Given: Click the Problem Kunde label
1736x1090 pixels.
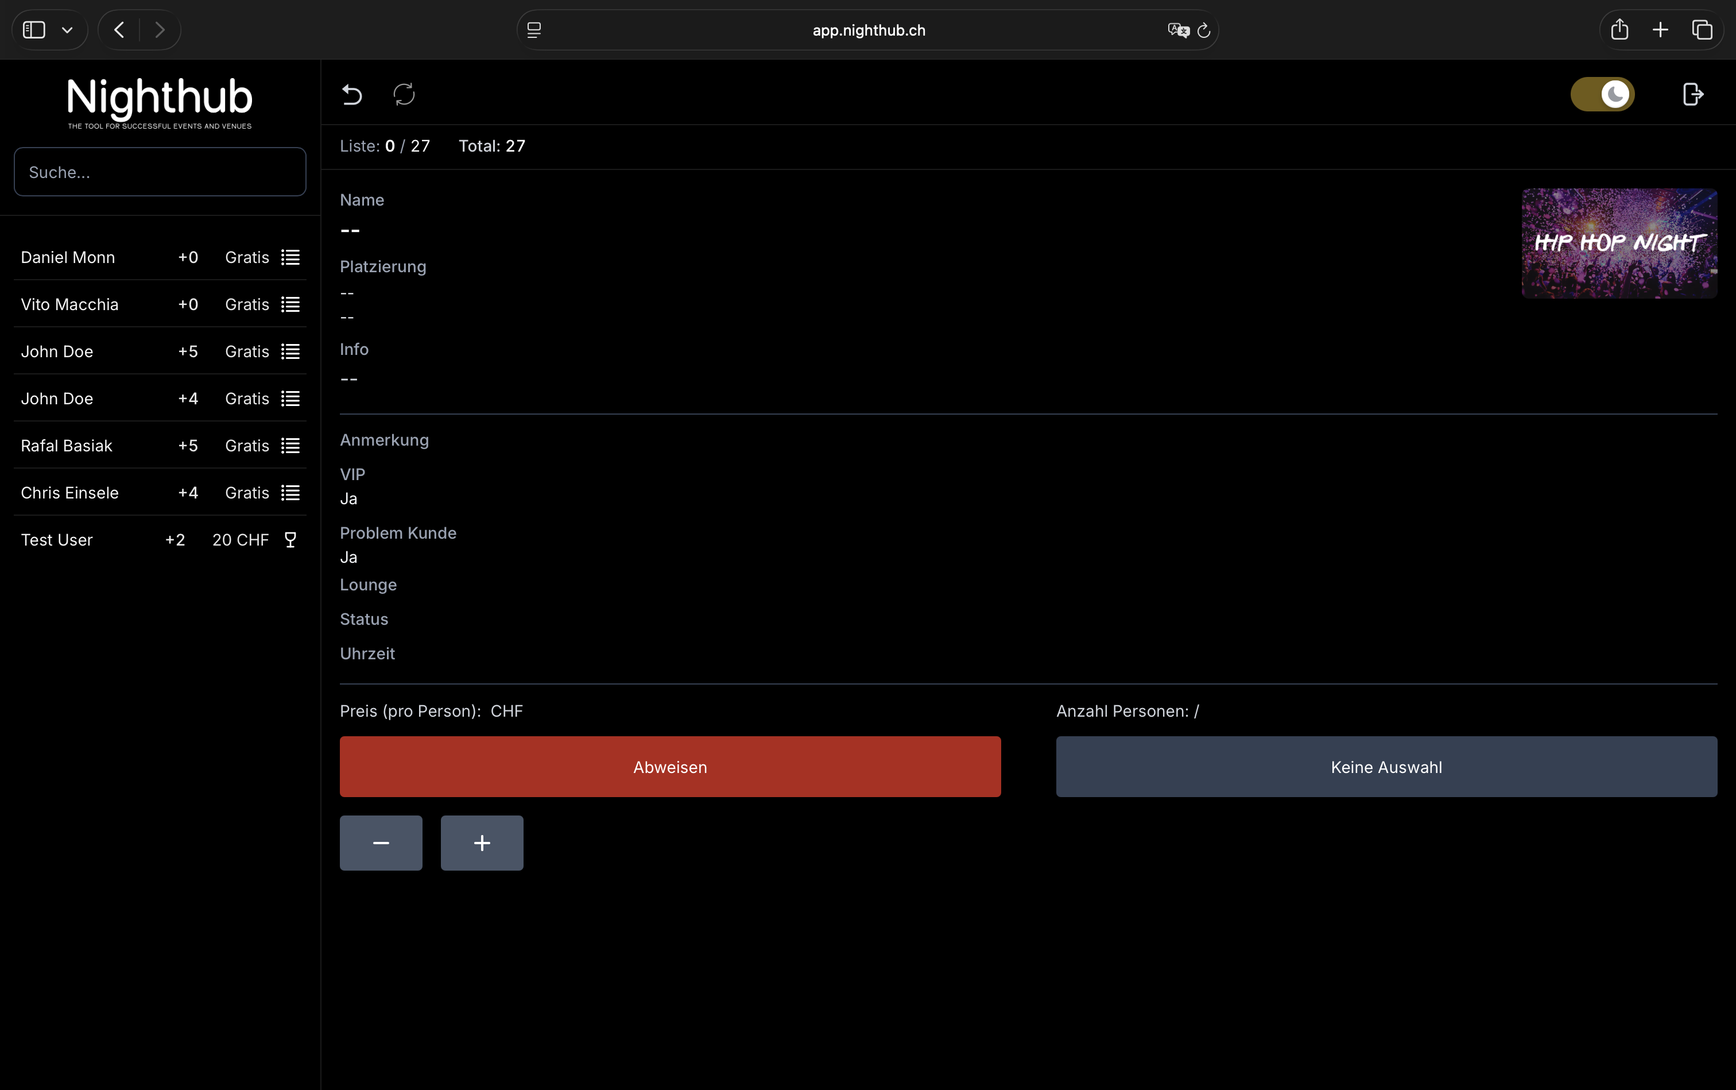Looking at the screenshot, I should 398,533.
